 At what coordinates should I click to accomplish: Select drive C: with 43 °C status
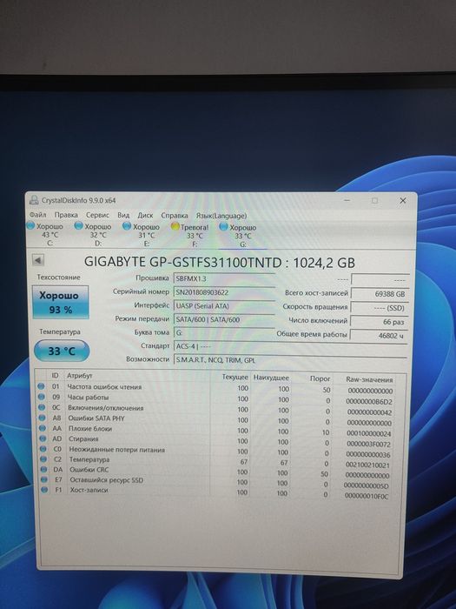coord(45,234)
